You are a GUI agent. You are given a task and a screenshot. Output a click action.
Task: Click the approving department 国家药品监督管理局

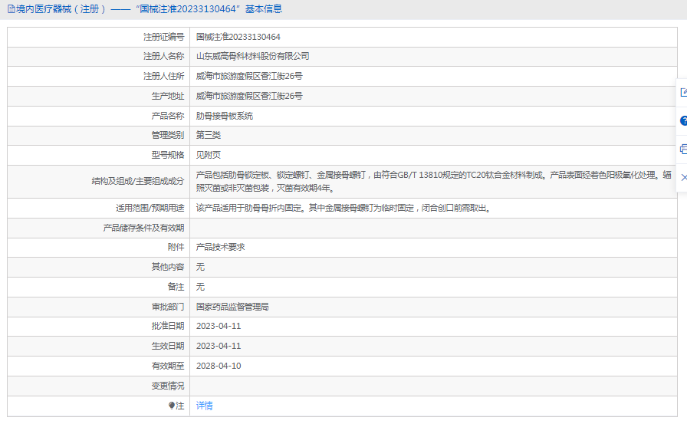pyautogui.click(x=232, y=307)
